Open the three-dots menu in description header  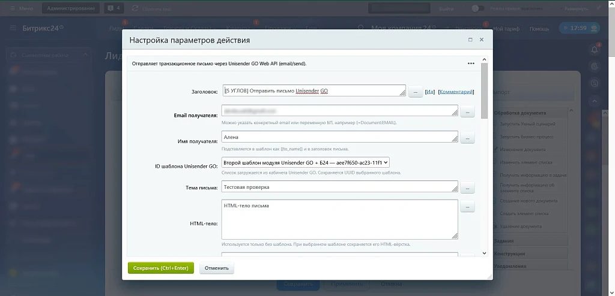pos(471,64)
